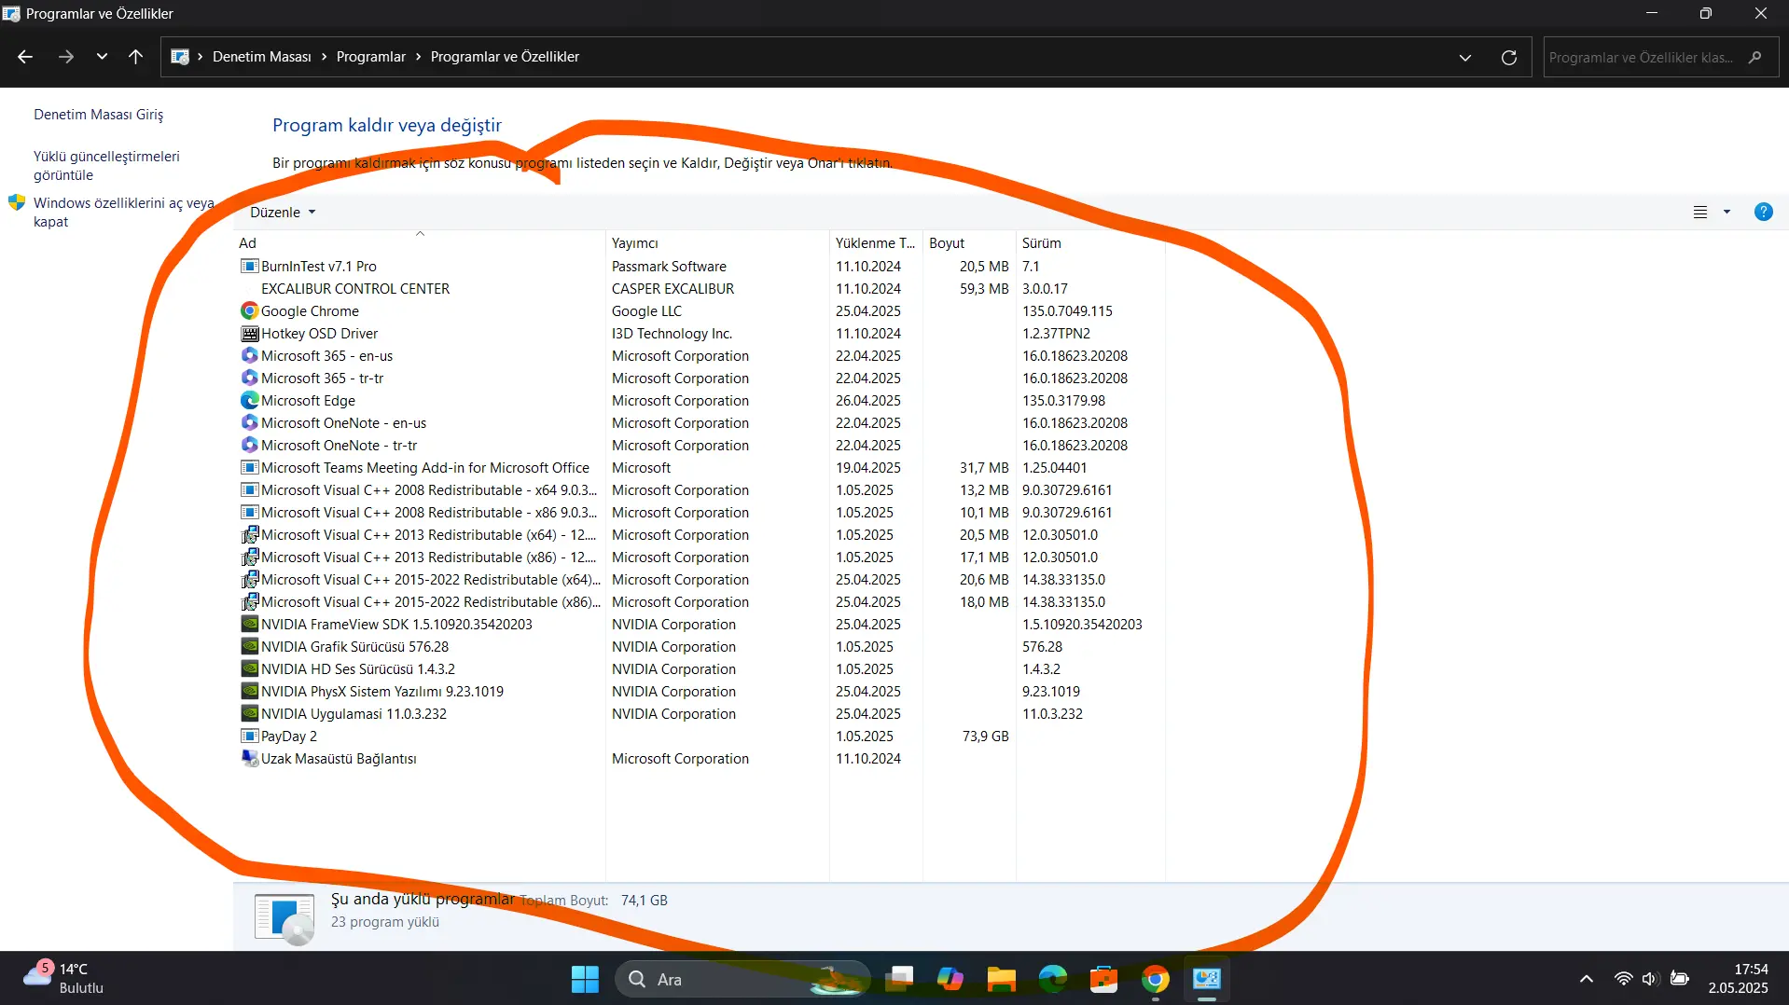Select Visual C++ 2015-2022 (x64) icon

pyautogui.click(x=249, y=580)
